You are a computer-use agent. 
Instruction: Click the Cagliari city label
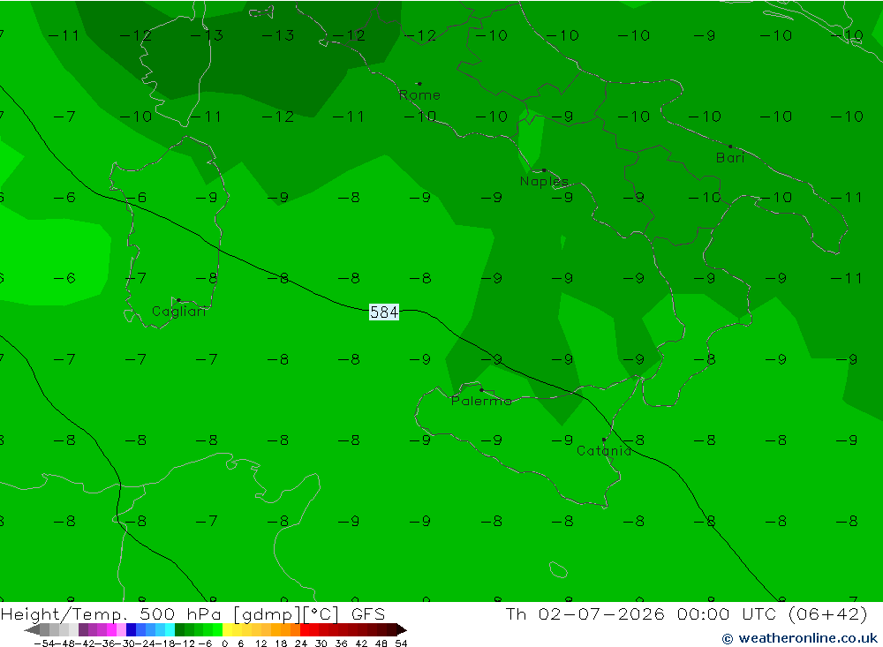[179, 312]
